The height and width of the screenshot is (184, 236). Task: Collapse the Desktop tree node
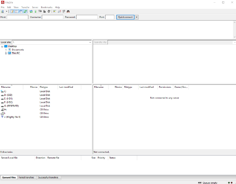coord(2,46)
